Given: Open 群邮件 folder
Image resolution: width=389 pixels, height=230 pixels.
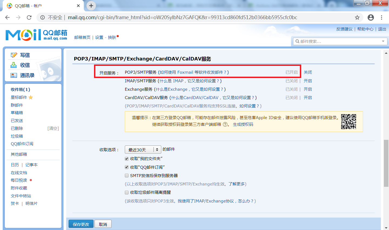Looking at the screenshot, I should click(x=17, y=105).
